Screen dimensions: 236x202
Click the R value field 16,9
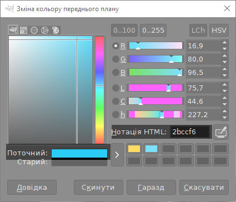pos(204,46)
